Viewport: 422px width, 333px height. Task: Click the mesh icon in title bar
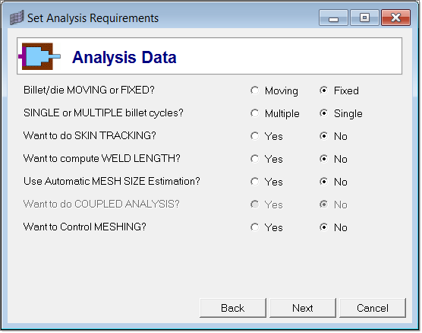coord(17,17)
